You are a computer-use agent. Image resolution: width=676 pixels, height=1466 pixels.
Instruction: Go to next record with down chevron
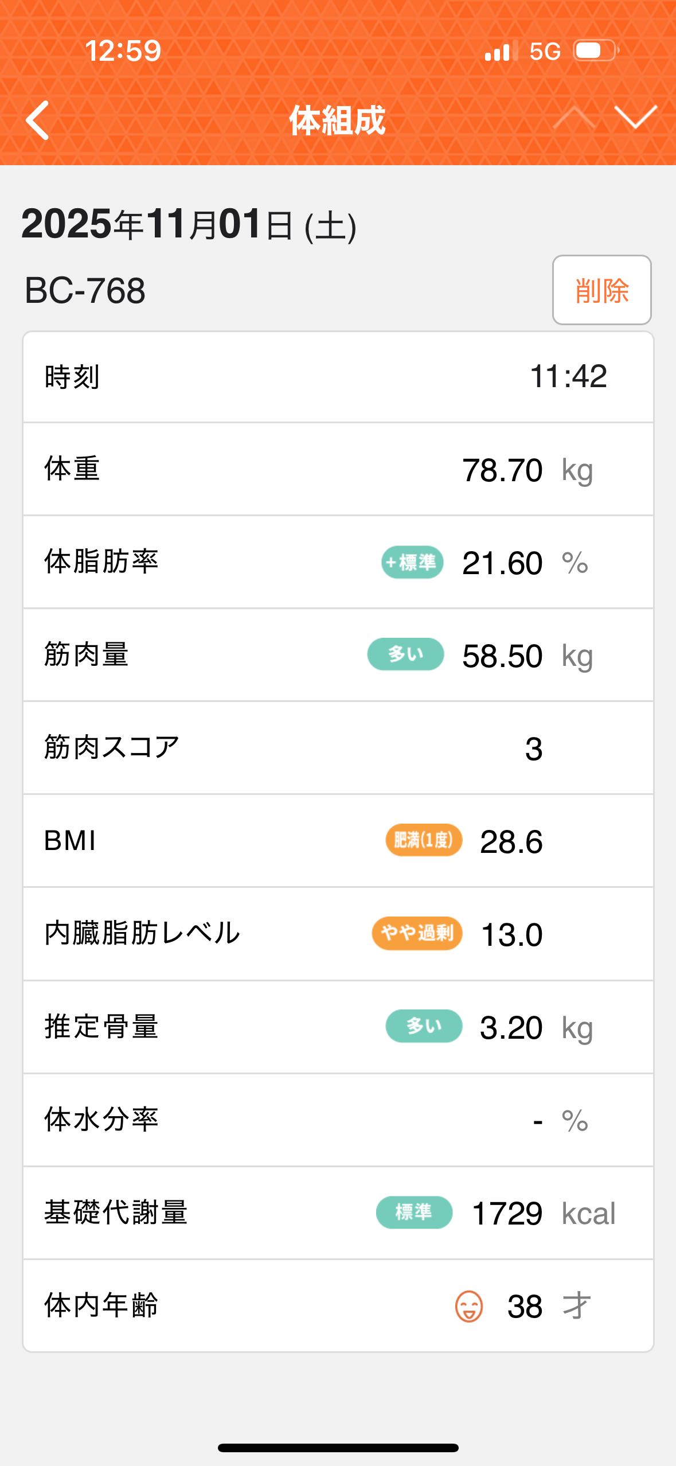click(635, 117)
